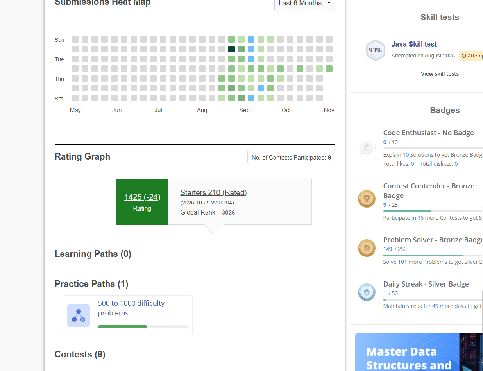Click the Rating Graph heading
The width and height of the screenshot is (483, 371).
82,157
